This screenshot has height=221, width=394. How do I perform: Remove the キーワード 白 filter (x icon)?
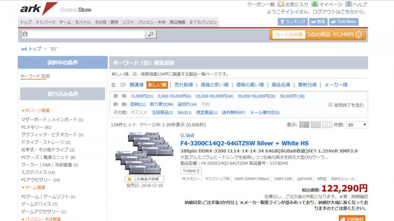[48, 76]
